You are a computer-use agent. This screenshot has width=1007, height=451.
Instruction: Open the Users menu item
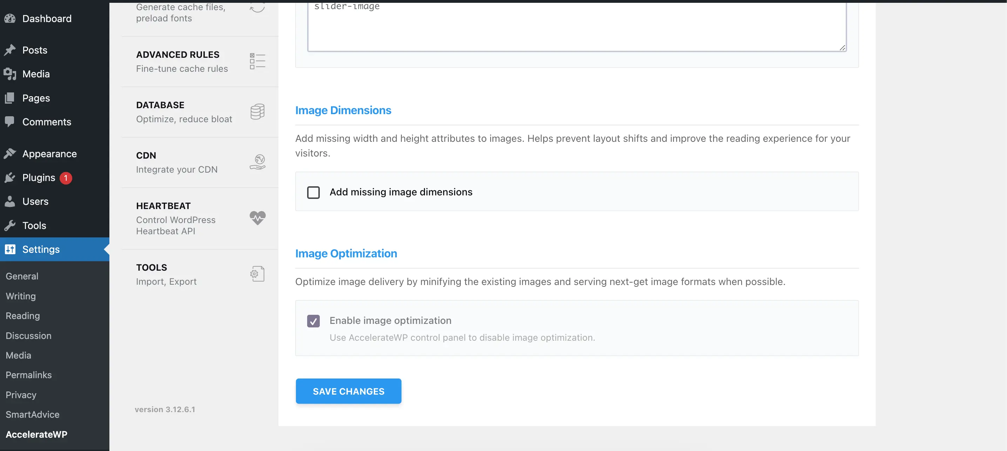(35, 201)
